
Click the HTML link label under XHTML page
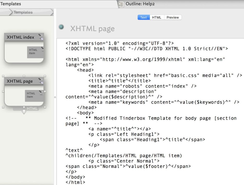(32, 108)
